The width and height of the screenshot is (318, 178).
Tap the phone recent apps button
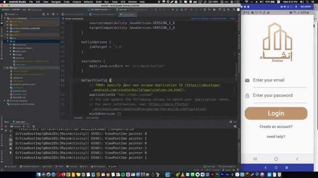tap(255, 159)
